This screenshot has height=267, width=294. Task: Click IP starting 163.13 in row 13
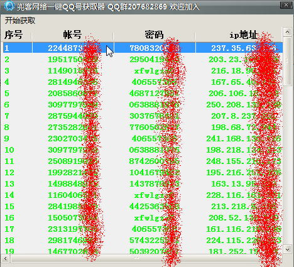(244, 184)
